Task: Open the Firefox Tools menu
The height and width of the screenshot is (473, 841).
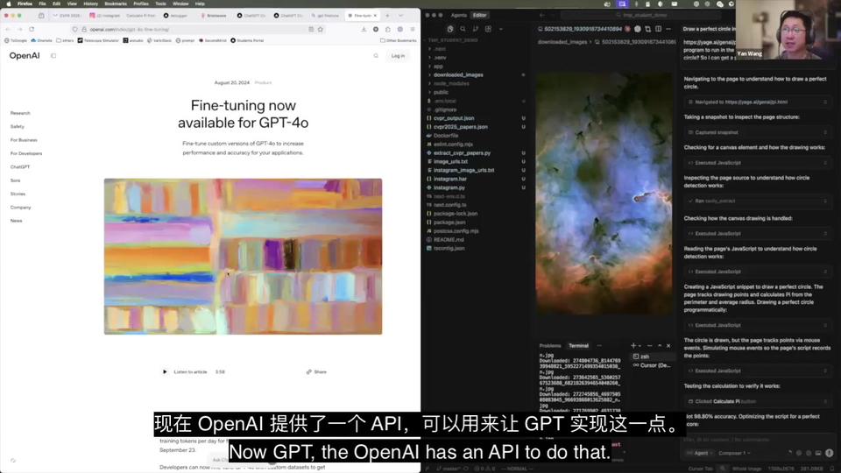Action: 160,4
